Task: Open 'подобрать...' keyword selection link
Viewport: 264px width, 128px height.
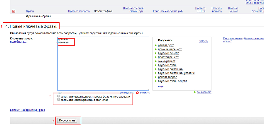Action: (18, 42)
